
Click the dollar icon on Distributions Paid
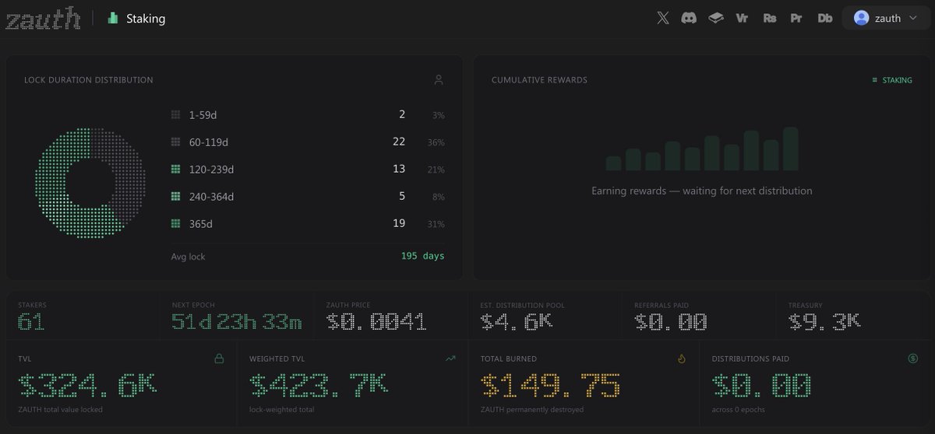(912, 359)
